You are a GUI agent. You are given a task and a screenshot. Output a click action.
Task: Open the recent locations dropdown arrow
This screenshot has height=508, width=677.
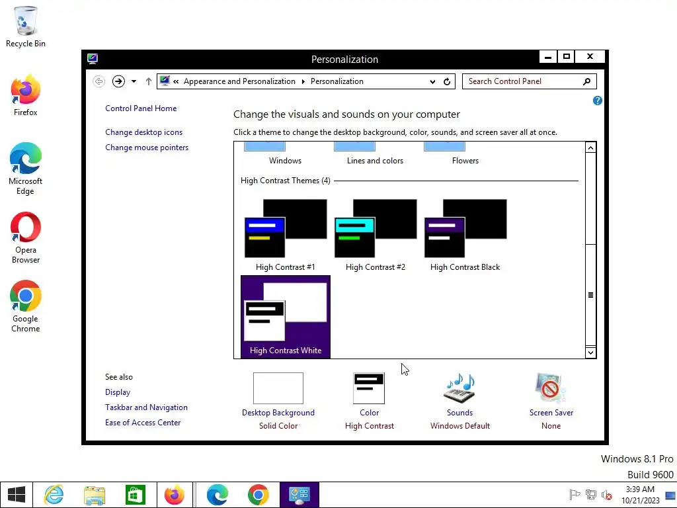(134, 81)
